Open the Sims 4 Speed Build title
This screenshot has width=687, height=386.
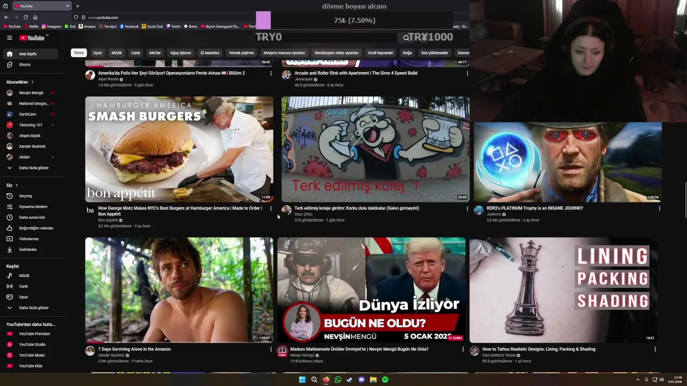coord(356,73)
